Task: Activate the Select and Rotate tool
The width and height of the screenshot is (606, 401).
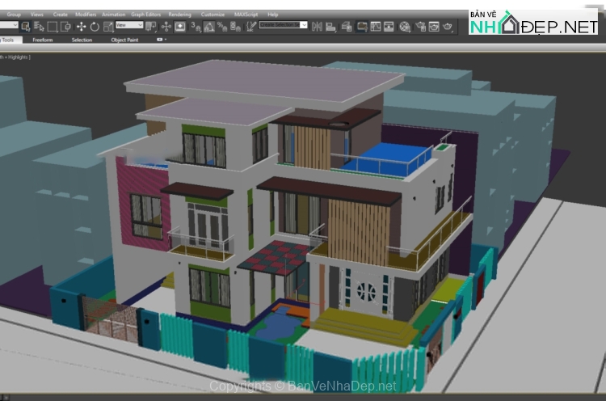Action: 95,26
